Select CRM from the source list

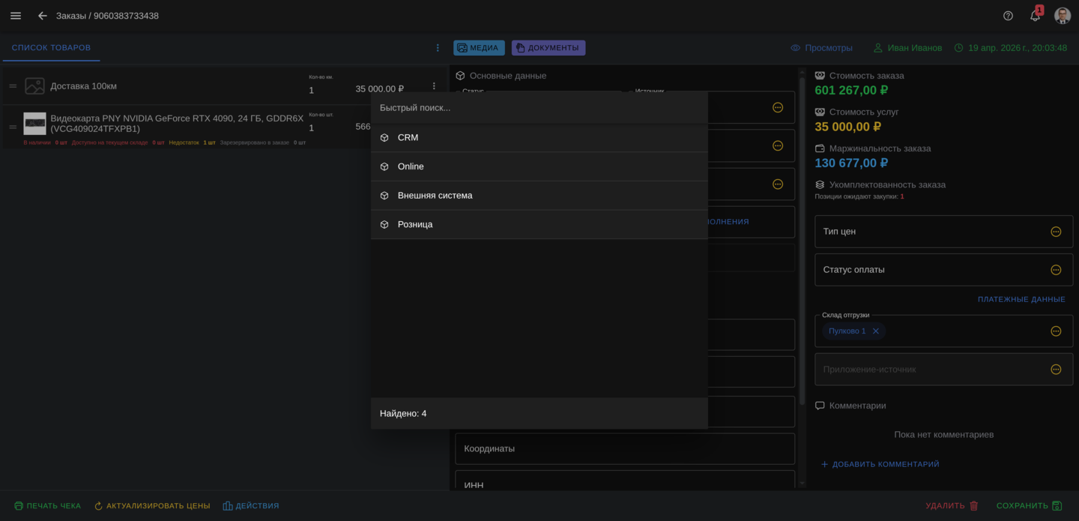pyautogui.click(x=408, y=138)
